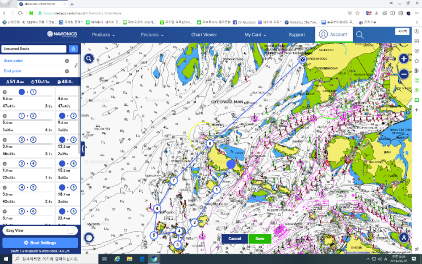The image size is (422, 264).
Task: Click the total distance 51.0 NM value
Action: [15, 82]
